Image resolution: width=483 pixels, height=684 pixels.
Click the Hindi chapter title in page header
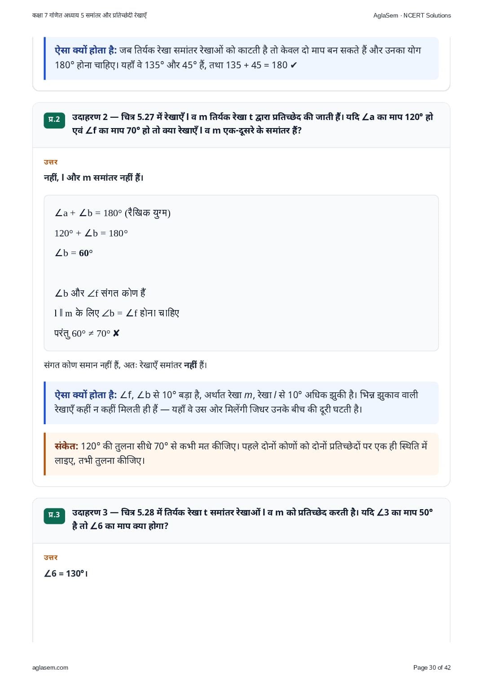pos(89,15)
